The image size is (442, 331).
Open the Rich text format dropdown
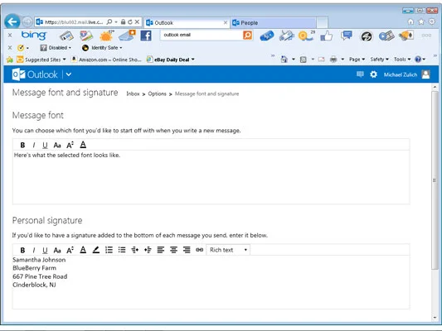tap(228, 250)
